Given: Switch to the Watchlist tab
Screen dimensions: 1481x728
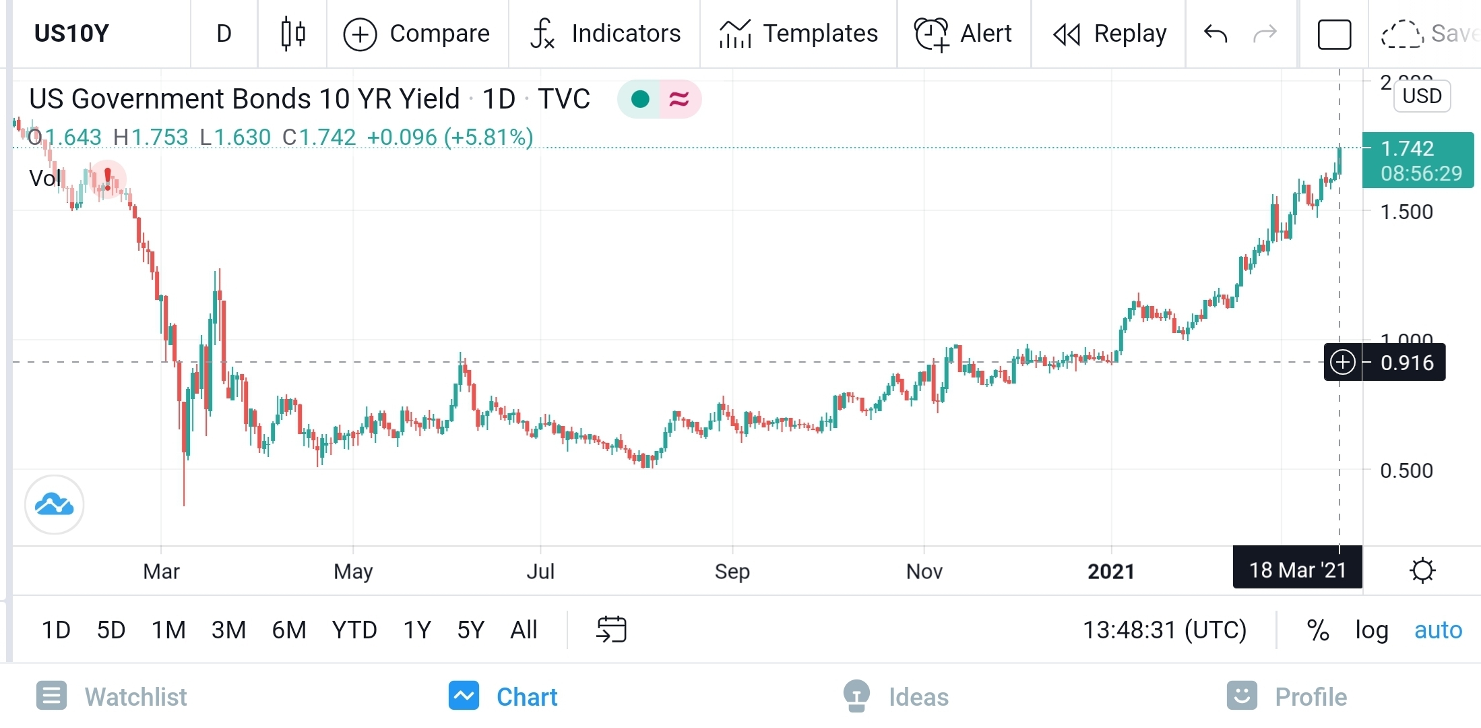Looking at the screenshot, I should [x=112, y=696].
